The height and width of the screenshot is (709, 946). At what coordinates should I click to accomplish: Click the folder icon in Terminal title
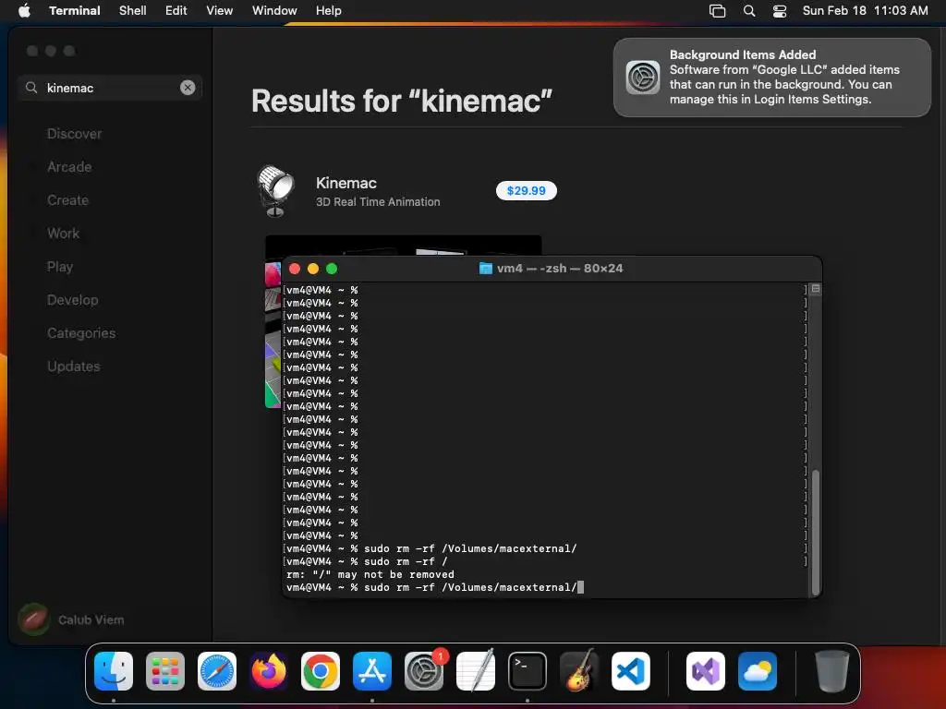tap(486, 269)
